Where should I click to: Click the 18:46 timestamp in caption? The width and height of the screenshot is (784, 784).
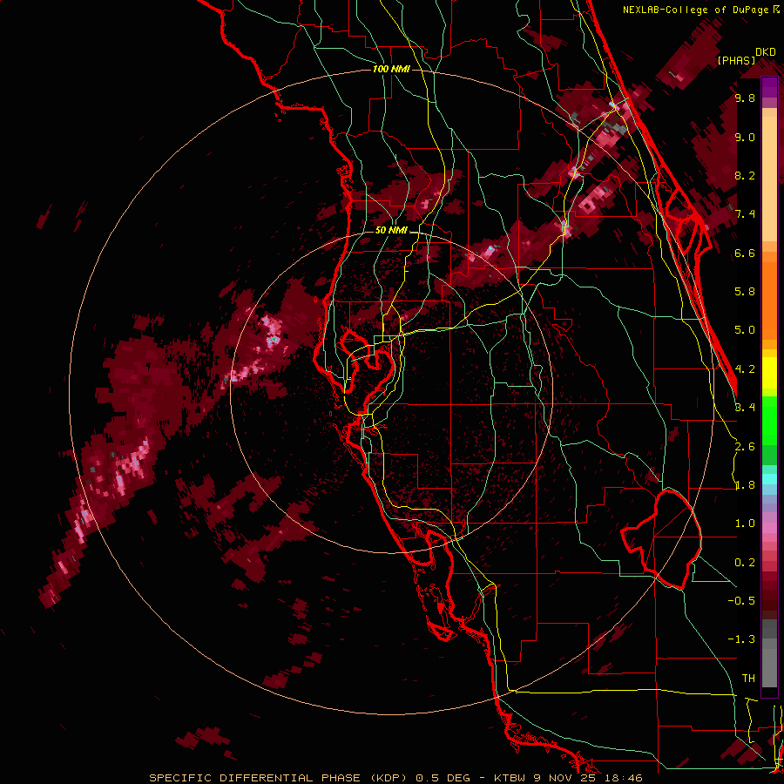(625, 778)
